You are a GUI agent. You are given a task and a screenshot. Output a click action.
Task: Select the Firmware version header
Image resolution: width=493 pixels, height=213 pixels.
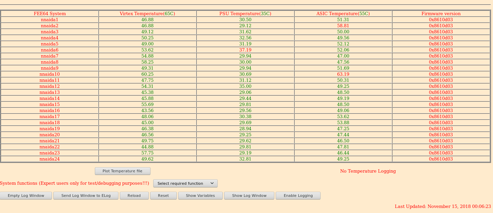(441, 14)
